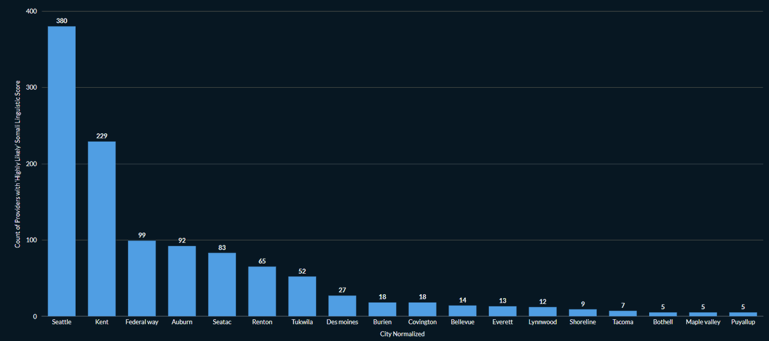Click the Lynnwood bar
The width and height of the screenshot is (769, 341).
click(542, 312)
